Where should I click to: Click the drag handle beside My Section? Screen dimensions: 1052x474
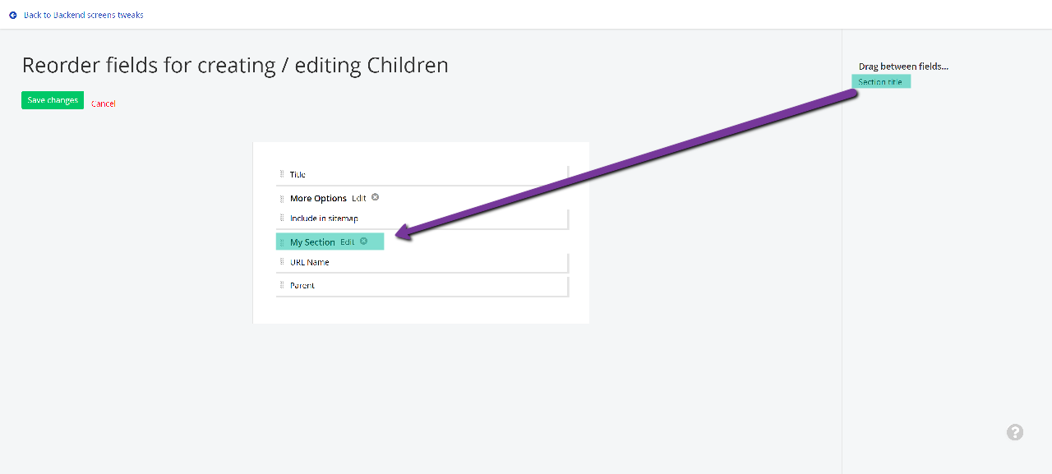[x=282, y=242]
